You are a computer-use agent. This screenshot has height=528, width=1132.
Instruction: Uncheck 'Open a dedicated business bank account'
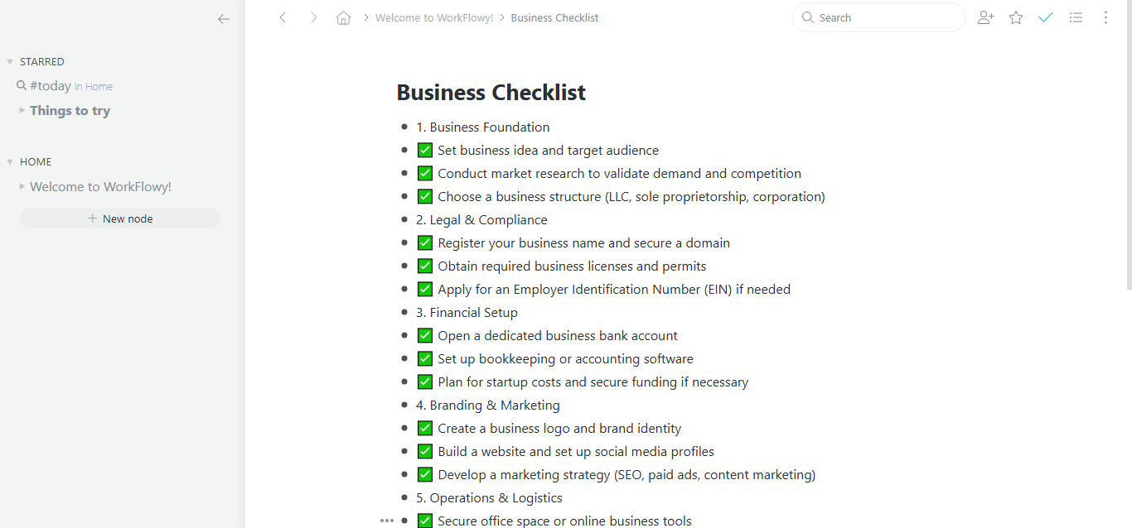click(x=424, y=335)
